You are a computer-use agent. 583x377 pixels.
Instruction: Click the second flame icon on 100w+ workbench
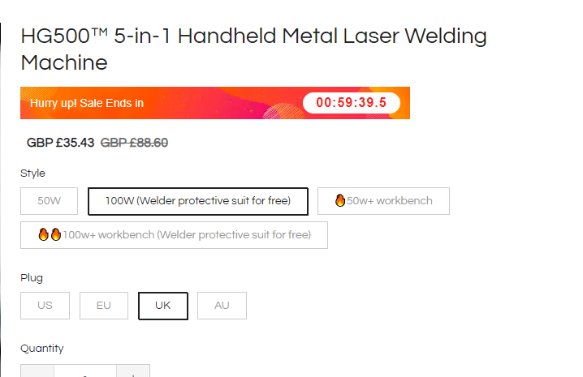[x=56, y=234]
